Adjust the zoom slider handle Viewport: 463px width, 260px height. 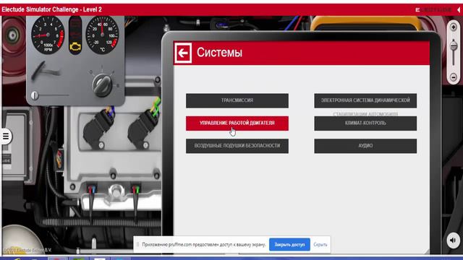pyautogui.click(x=454, y=46)
